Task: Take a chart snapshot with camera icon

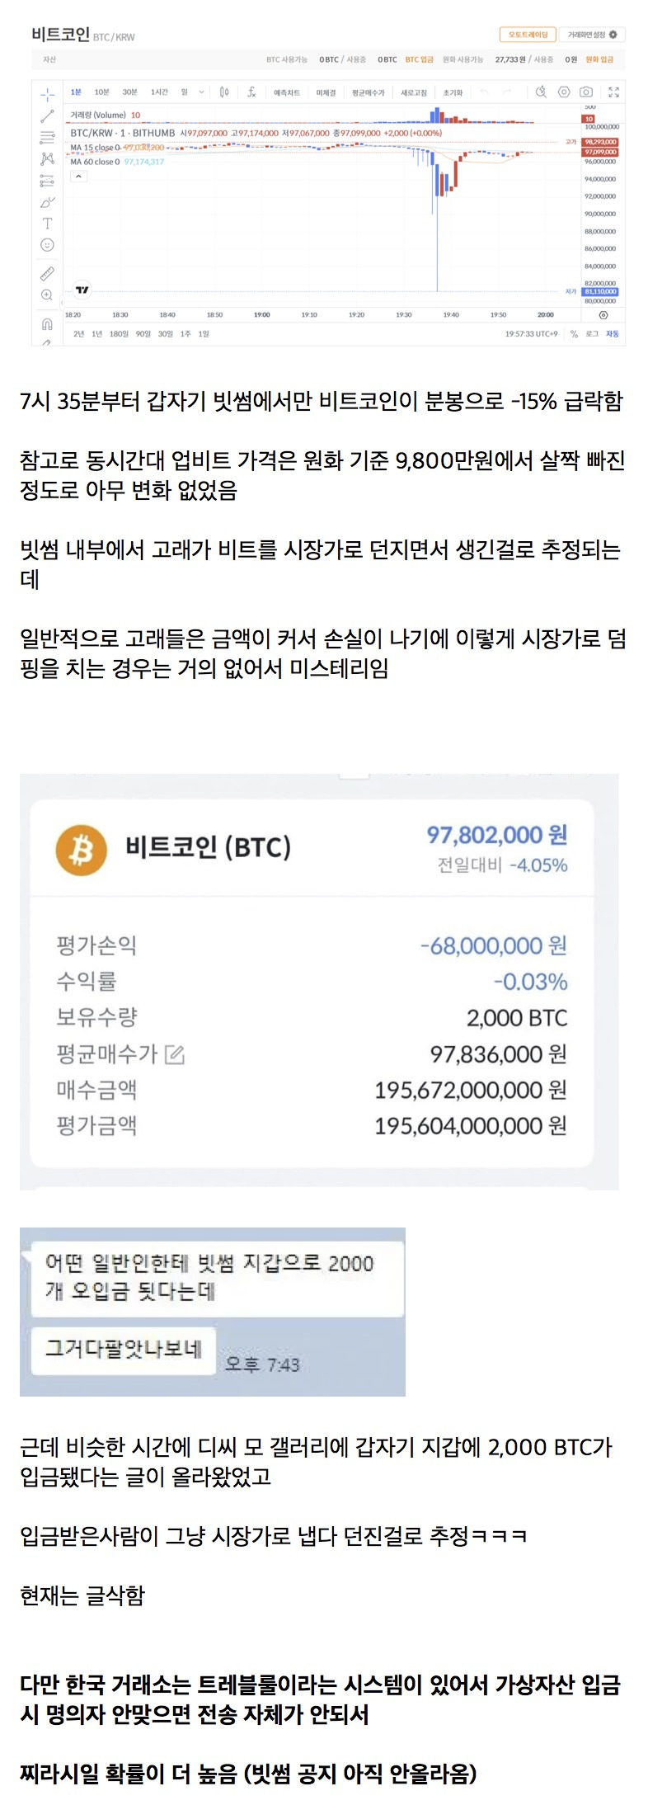Action: click(586, 92)
